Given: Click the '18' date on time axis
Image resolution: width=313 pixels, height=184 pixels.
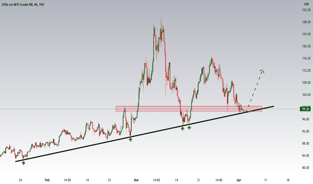Looking at the screenshot, I should pos(288,180).
